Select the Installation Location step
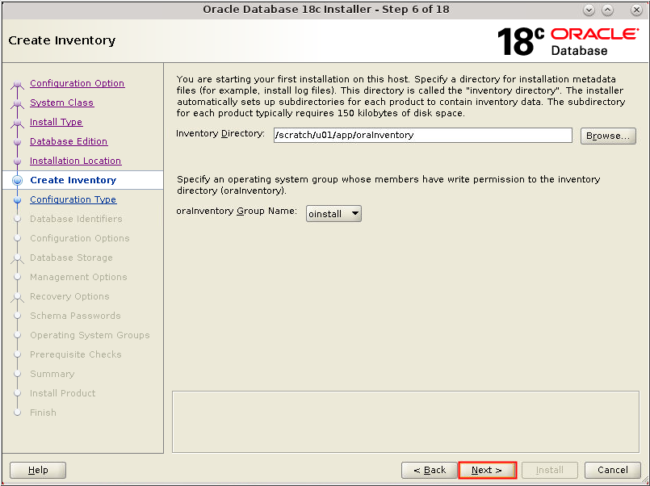The height and width of the screenshot is (486, 650). pyautogui.click(x=75, y=161)
